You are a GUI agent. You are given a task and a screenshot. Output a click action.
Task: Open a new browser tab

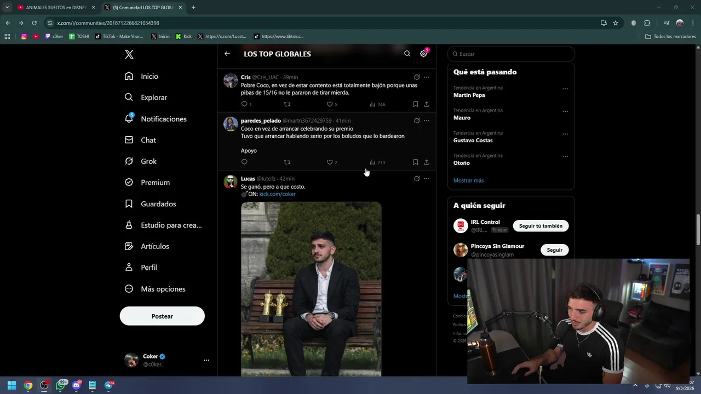[x=193, y=8]
